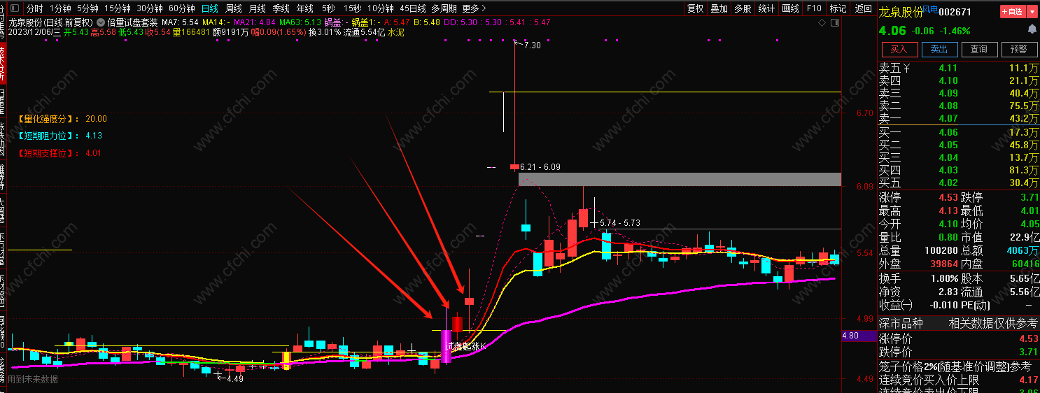Click the magenta 试盘起涨K candlestick

pyautogui.click(x=446, y=346)
